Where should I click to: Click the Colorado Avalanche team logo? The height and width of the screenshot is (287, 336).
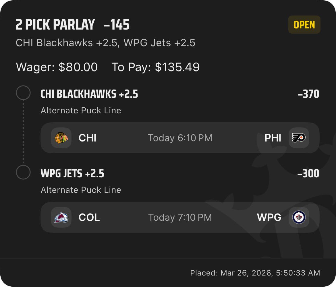tap(61, 217)
